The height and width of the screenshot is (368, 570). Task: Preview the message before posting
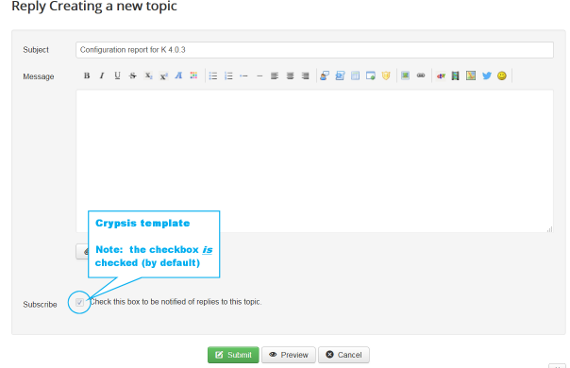tap(289, 355)
